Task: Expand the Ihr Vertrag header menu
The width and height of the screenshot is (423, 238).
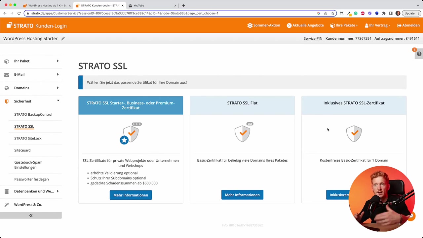Action: point(377,25)
